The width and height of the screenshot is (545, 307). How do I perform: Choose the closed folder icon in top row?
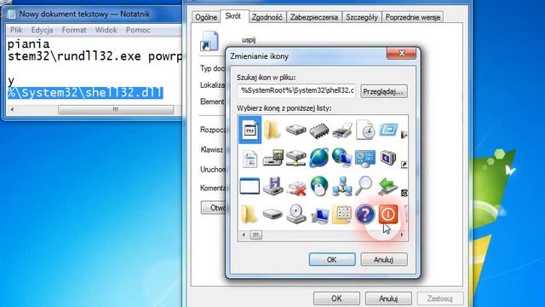click(272, 130)
